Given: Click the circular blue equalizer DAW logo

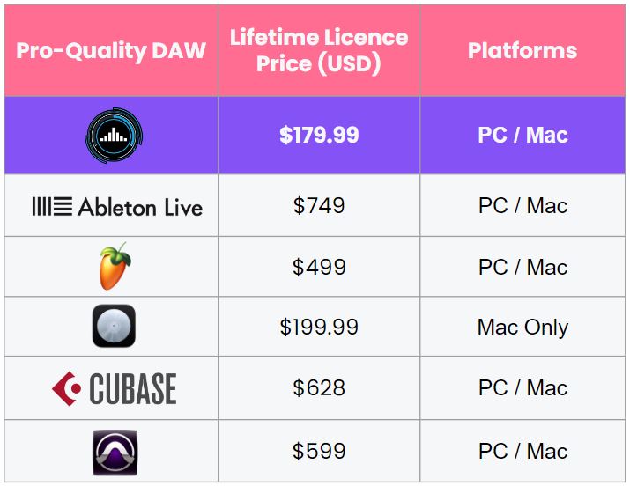Looking at the screenshot, I should click(114, 136).
